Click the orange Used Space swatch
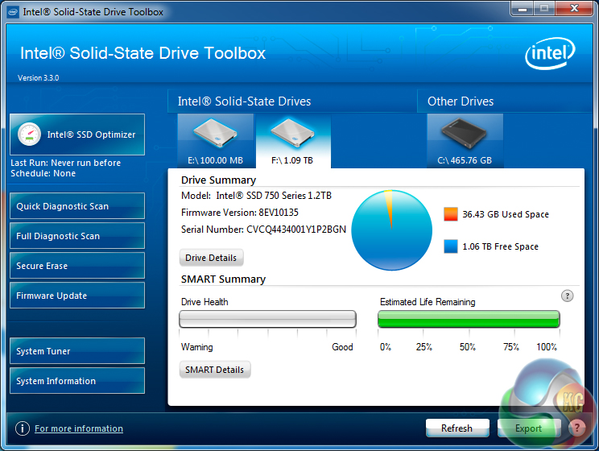This screenshot has height=451, width=599. [451, 214]
